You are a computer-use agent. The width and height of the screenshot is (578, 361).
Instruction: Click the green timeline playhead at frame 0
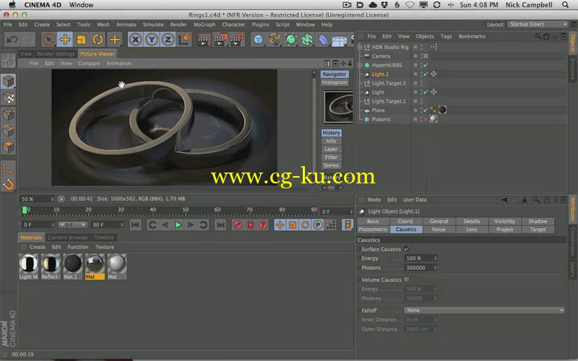coord(25,210)
